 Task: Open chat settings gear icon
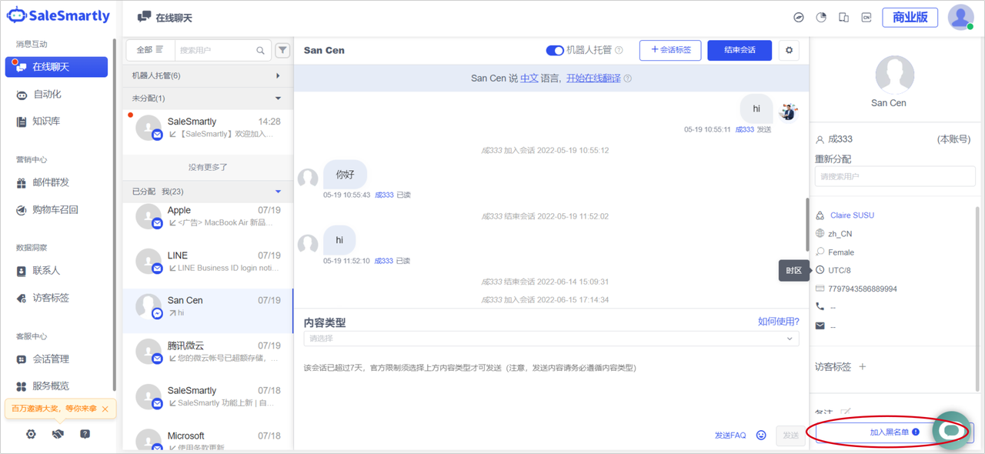click(789, 50)
